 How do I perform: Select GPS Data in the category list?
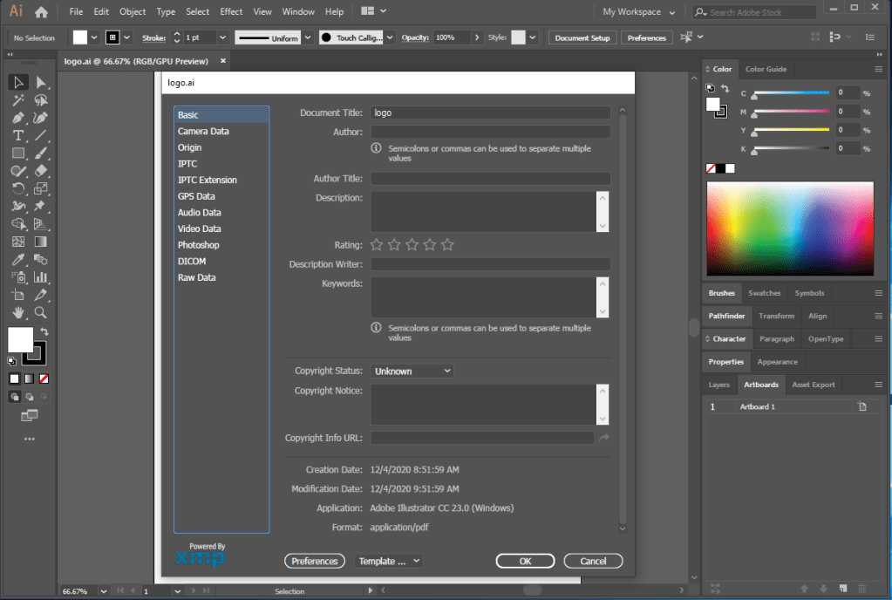coord(196,196)
